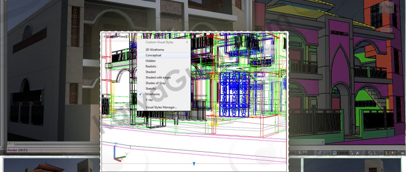Select 2D Wireframe visual style
This screenshot has width=406, height=172.
tap(164, 49)
